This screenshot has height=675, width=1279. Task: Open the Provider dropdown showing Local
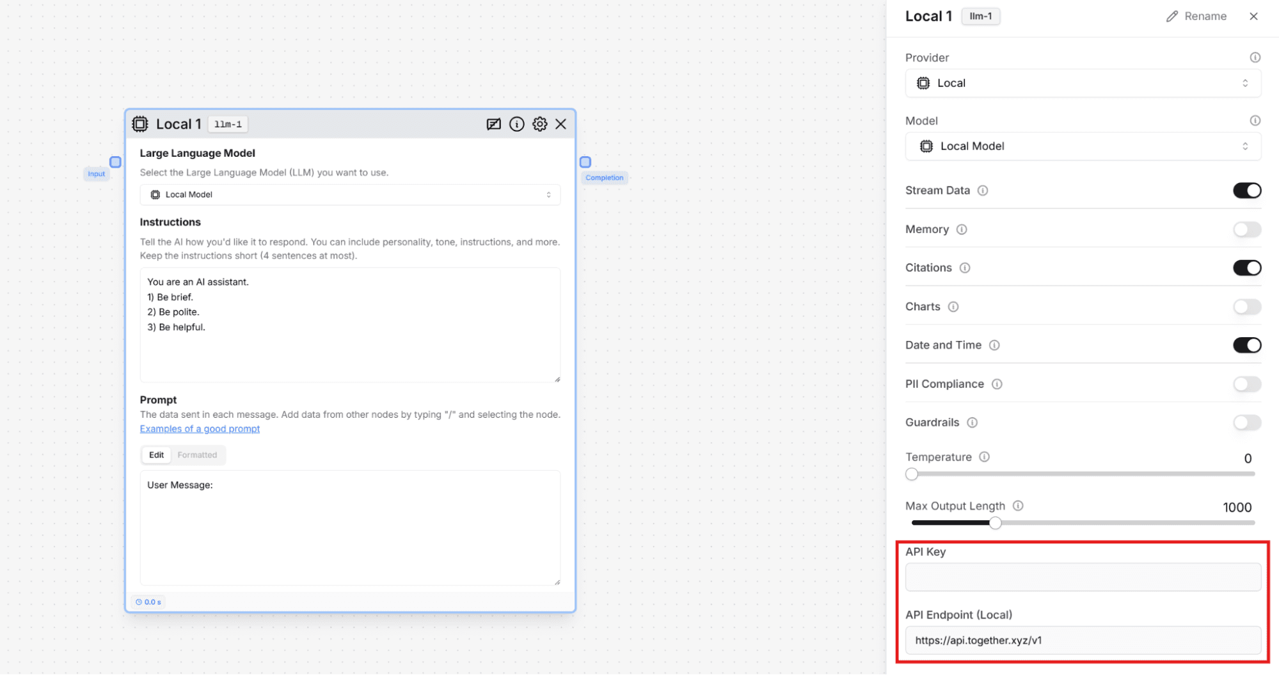(1083, 83)
